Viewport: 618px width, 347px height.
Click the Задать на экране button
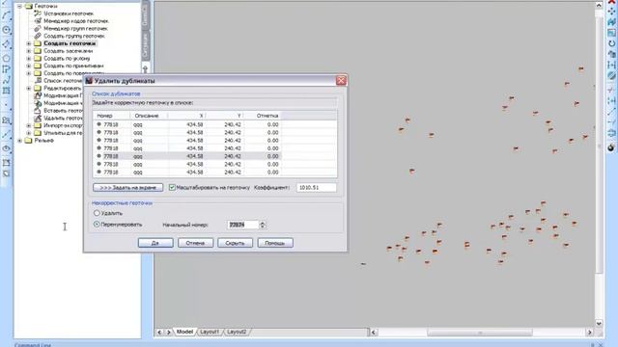pos(128,188)
